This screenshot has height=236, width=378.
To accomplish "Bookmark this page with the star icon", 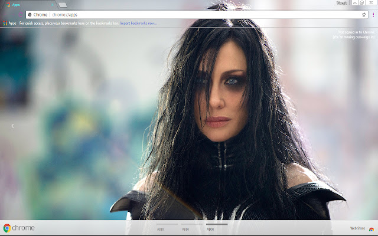I will [364, 15].
